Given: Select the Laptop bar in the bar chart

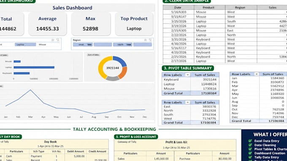Looking at the screenshot, I should pyautogui.click(x=34, y=67).
